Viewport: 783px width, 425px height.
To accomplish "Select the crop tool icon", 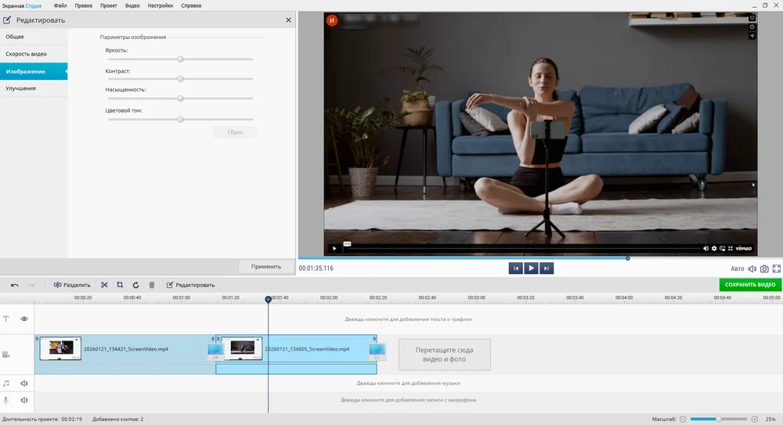I will point(120,285).
